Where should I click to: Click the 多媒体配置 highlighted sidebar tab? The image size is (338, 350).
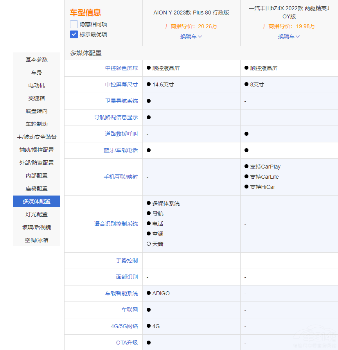(37, 201)
